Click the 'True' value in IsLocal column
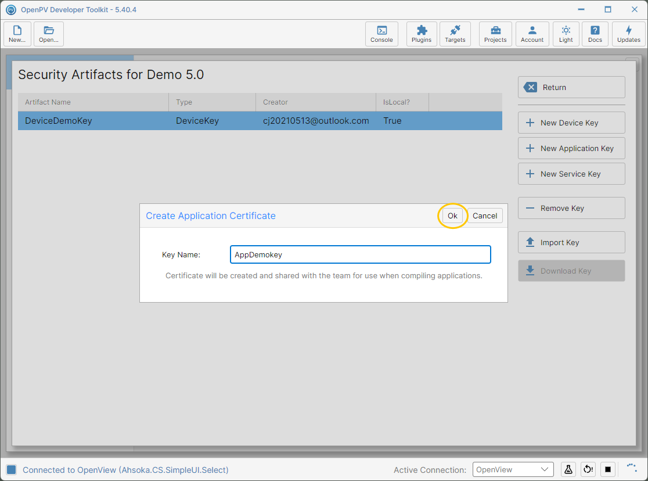 pyautogui.click(x=392, y=121)
